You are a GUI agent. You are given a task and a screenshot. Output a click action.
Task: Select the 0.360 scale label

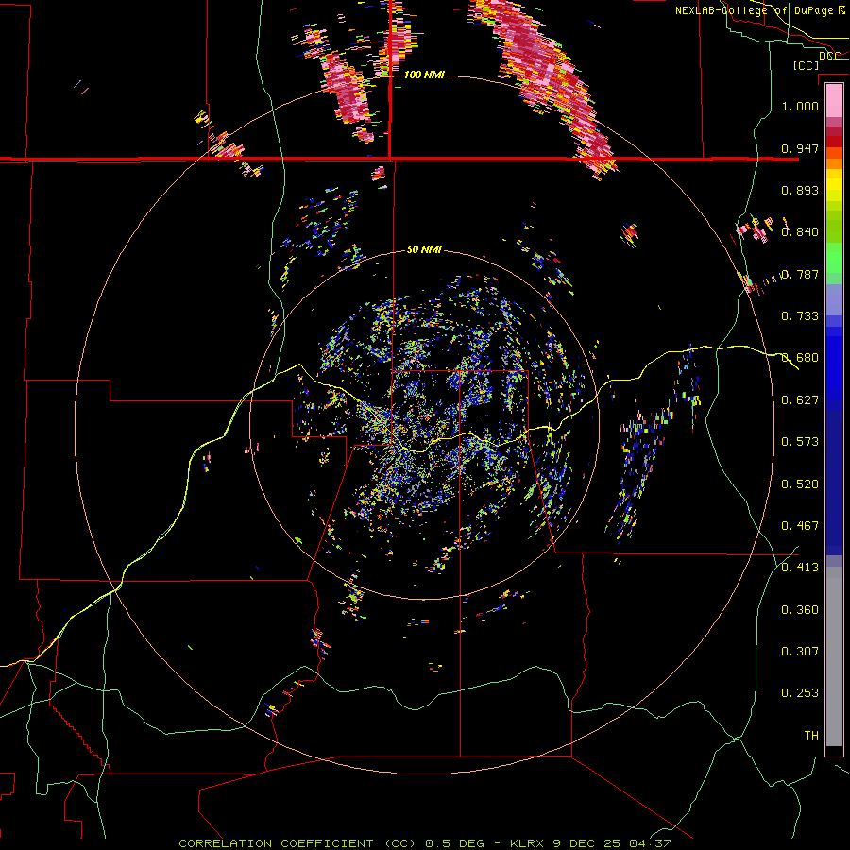pyautogui.click(x=800, y=610)
